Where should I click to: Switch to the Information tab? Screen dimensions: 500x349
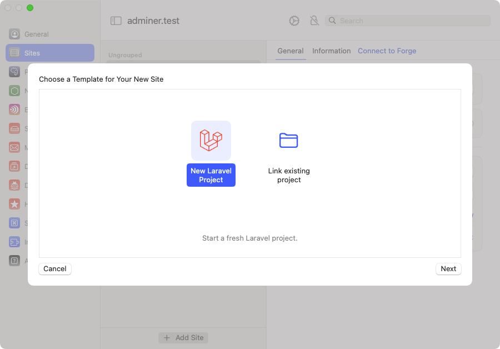[331, 51]
